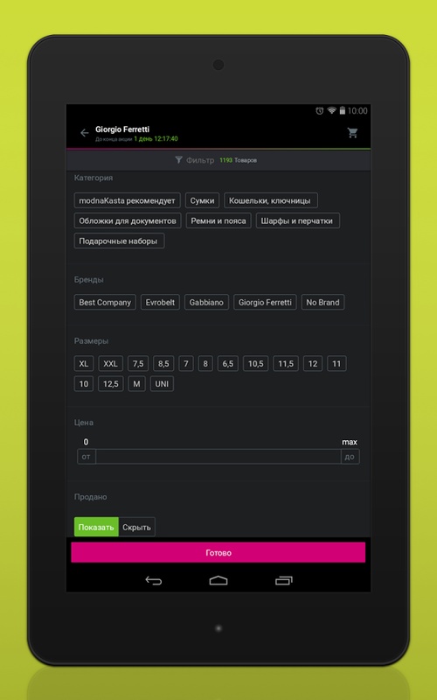
Task: Confirm filters with the Готово button
Action: pos(218,553)
